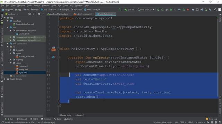Image resolution: width=222 pixels, height=124 pixels.
Task: Select strings.xml in project tree
Action: coord(23,69)
